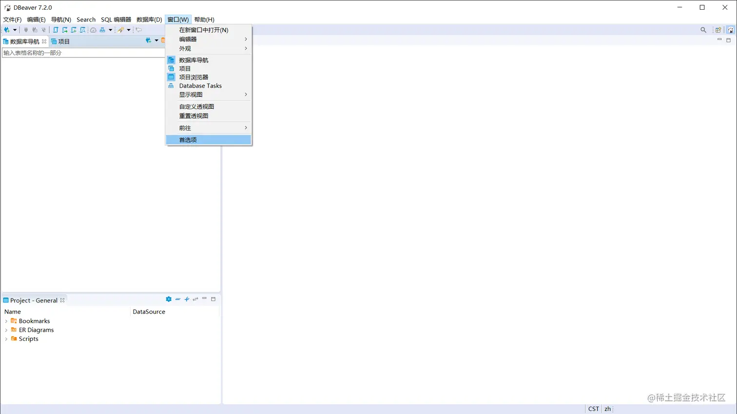Expand the 外观 submenu
Image resolution: width=737 pixels, height=414 pixels.
click(x=209, y=48)
